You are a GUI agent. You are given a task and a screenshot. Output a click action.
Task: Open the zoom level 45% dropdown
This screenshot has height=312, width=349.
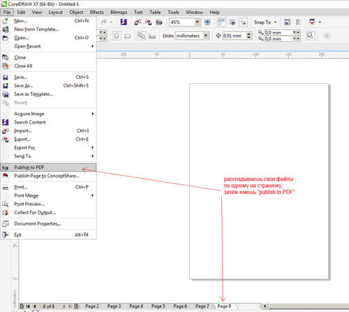[x=198, y=22]
